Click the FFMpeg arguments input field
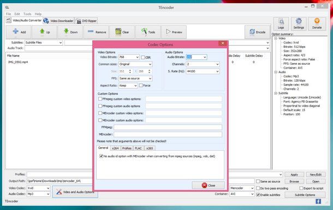Image resolution: width=333 pixels, height=210 pixels. point(168,127)
